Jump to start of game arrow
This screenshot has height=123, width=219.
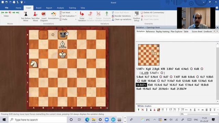coord(3,13)
